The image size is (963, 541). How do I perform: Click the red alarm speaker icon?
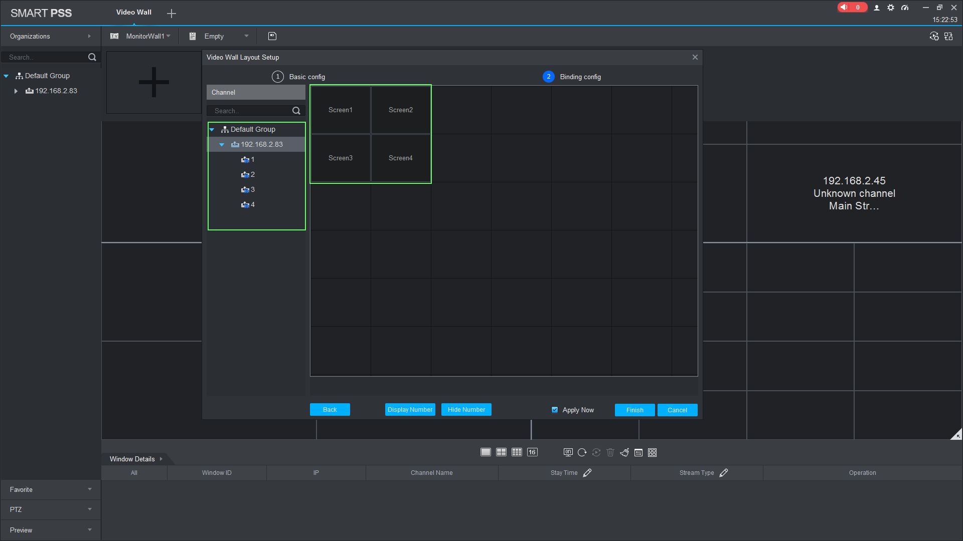(845, 7)
